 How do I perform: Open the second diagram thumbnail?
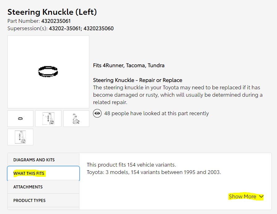pos(48,119)
